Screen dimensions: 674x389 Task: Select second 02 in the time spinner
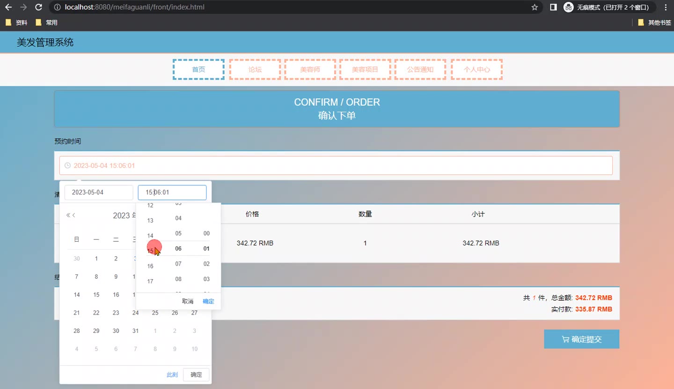click(x=206, y=264)
